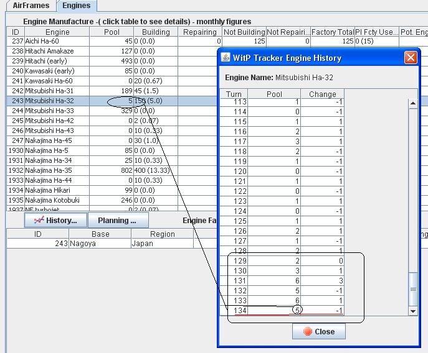The image size is (428, 353).
Task: Select the Hitachi Amakaze row
Action: coord(112,51)
